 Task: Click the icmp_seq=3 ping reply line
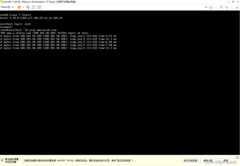(x=58, y=42)
